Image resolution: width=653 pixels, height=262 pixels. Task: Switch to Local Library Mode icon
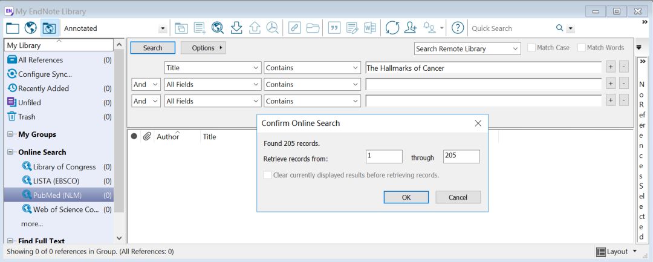pos(13,28)
